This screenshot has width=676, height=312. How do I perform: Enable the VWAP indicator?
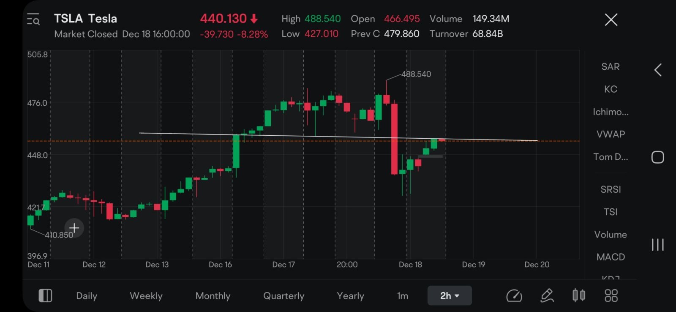click(x=611, y=134)
